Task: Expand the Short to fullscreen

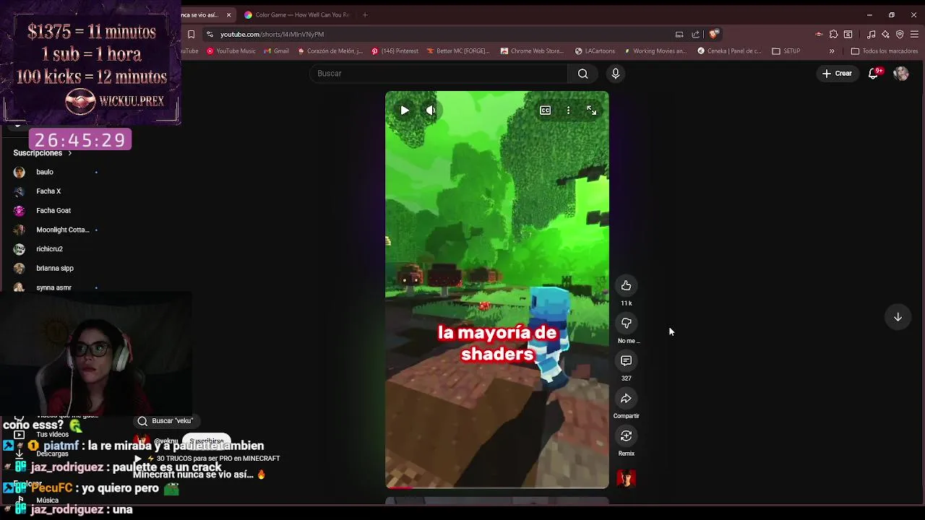Action: pyautogui.click(x=591, y=110)
